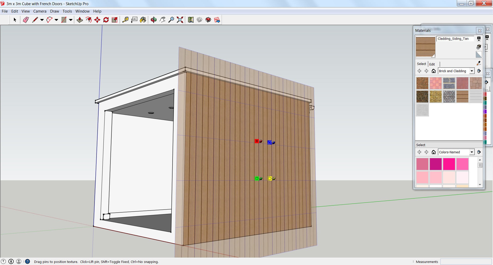Select the Rectangle shape tool
The image size is (493, 265).
pyautogui.click(x=64, y=20)
